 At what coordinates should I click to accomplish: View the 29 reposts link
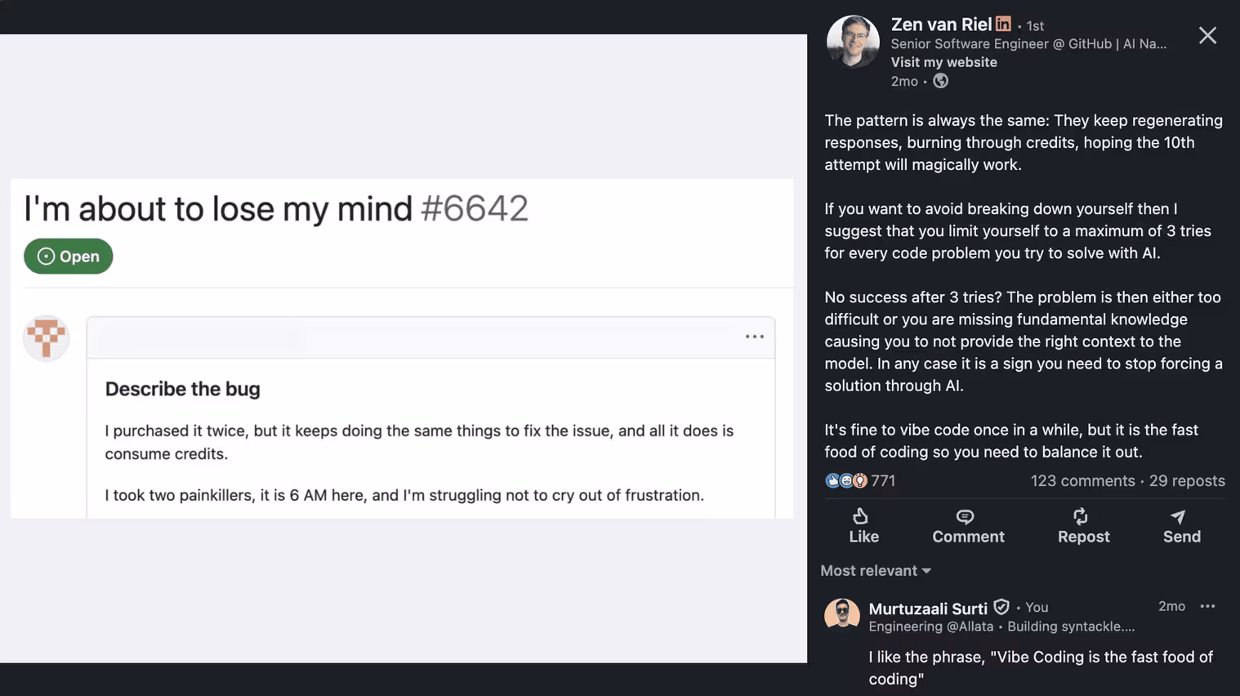click(1187, 481)
